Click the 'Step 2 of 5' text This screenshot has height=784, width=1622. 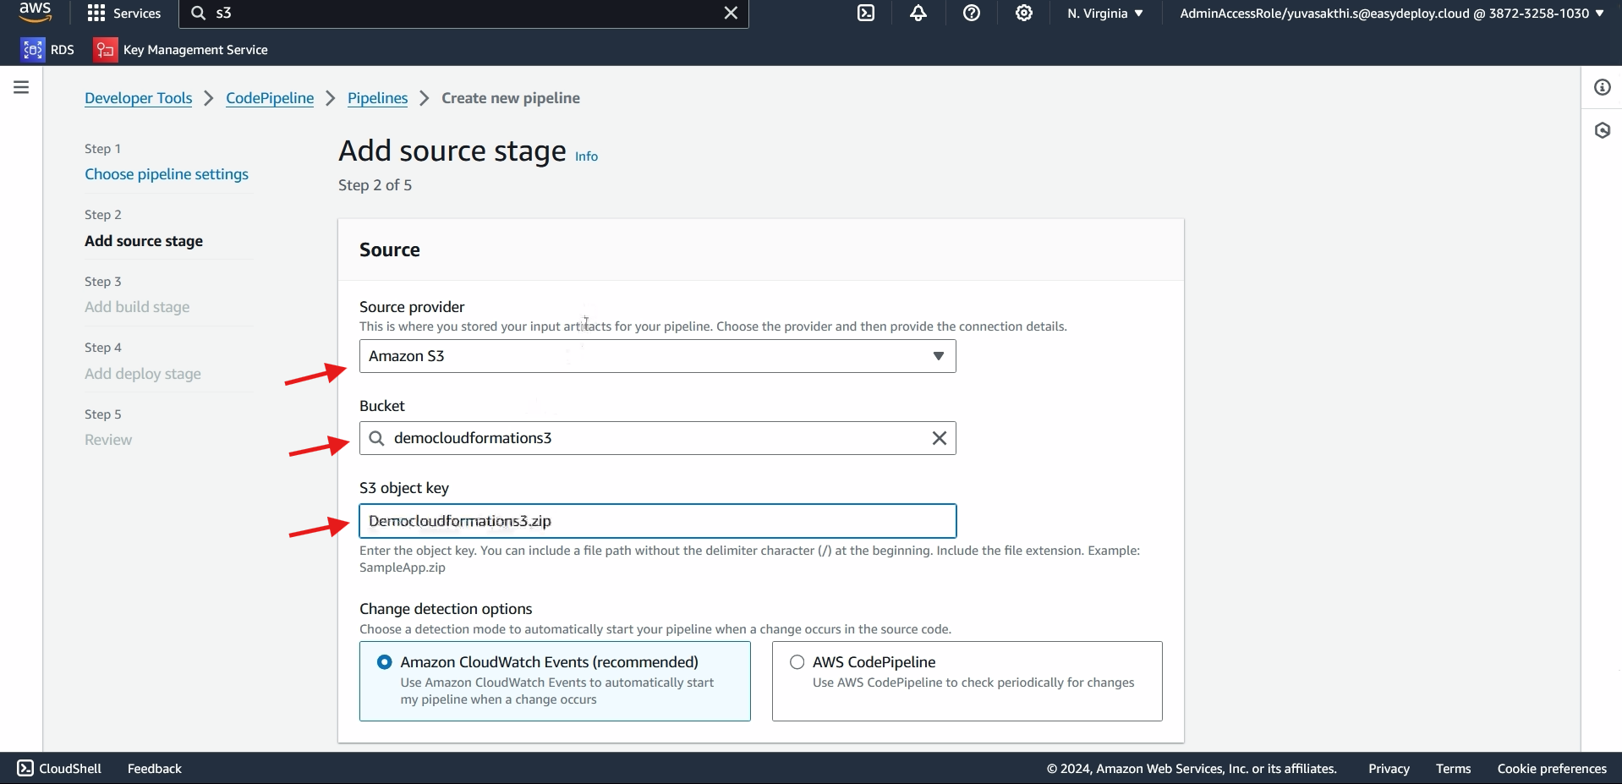(375, 185)
